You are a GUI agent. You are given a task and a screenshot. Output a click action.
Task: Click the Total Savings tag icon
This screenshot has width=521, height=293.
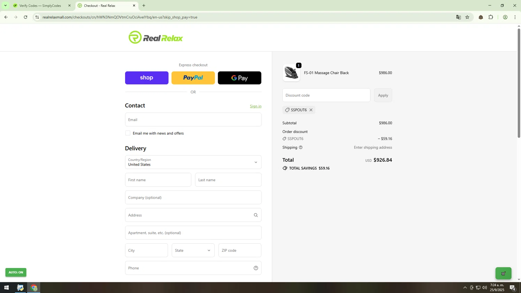click(285, 168)
